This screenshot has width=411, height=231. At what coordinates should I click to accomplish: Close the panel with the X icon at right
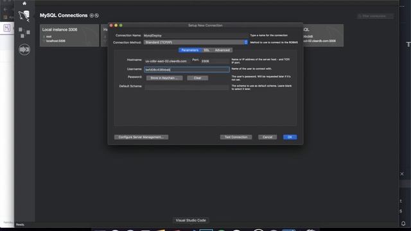click(x=402, y=174)
